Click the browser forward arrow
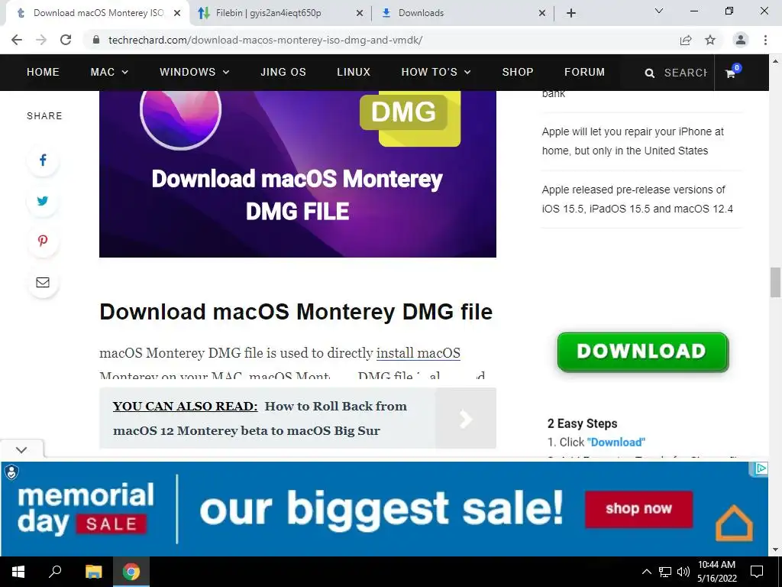This screenshot has height=587, width=782. coord(41,40)
